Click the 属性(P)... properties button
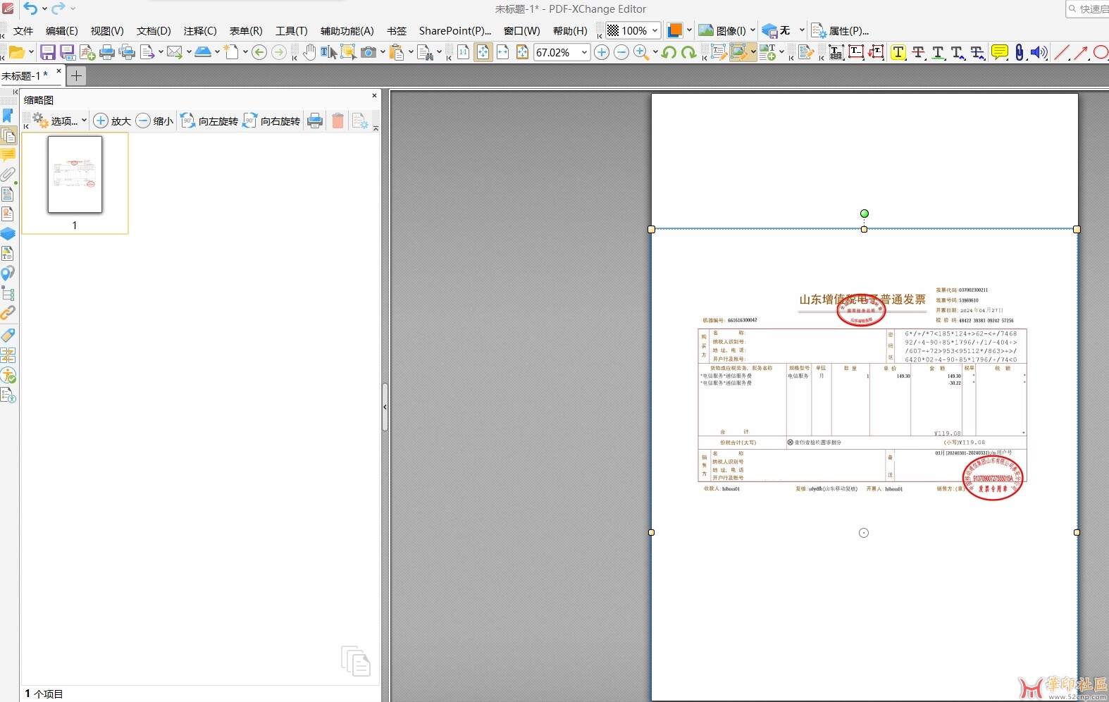Screen dimensions: 1109x702 [841, 30]
